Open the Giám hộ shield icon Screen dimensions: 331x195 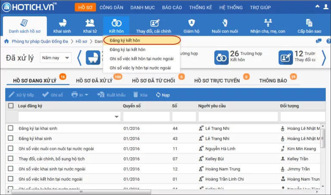(x=191, y=23)
